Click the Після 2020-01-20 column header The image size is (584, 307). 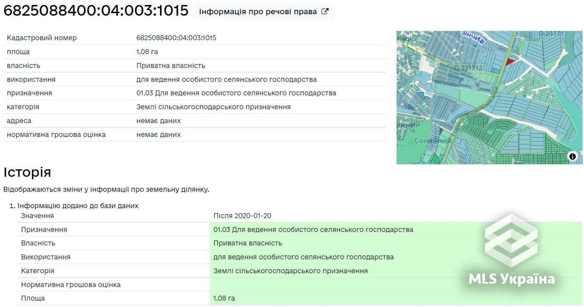point(242,216)
